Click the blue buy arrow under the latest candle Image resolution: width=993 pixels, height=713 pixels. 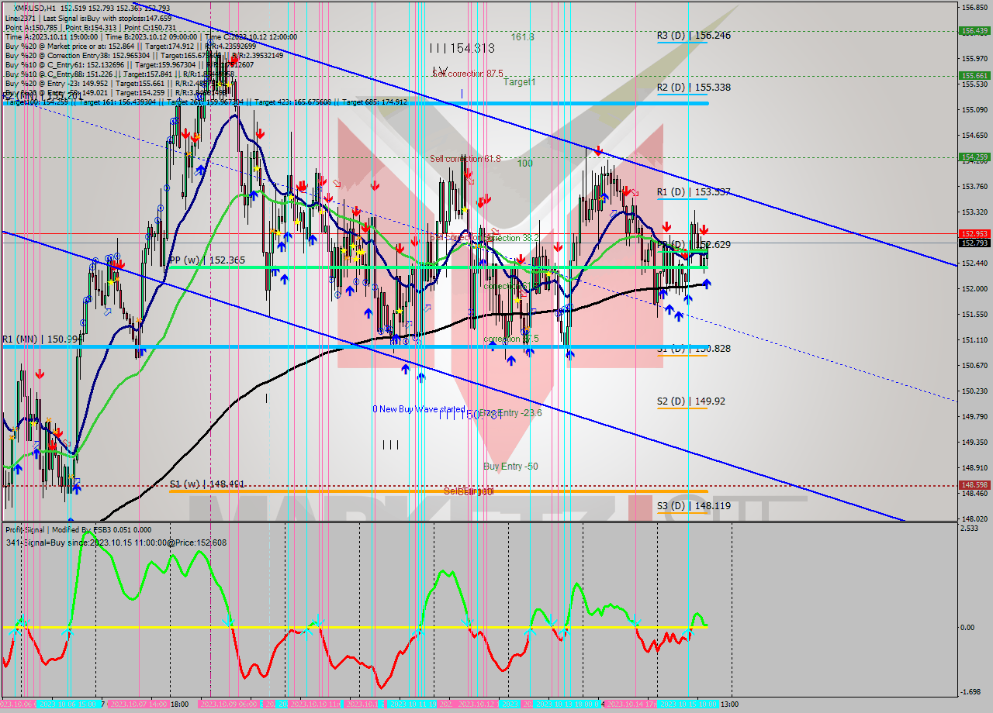(707, 284)
